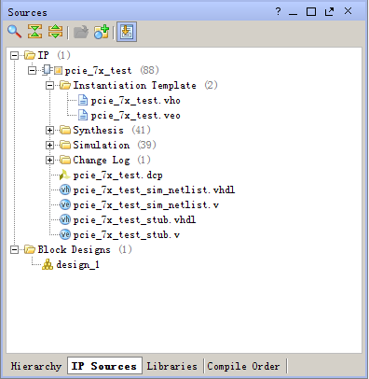Click the Verilog icon of pcie_7x_test_stub.v
This screenshot has height=379, width=369.
tap(65, 234)
